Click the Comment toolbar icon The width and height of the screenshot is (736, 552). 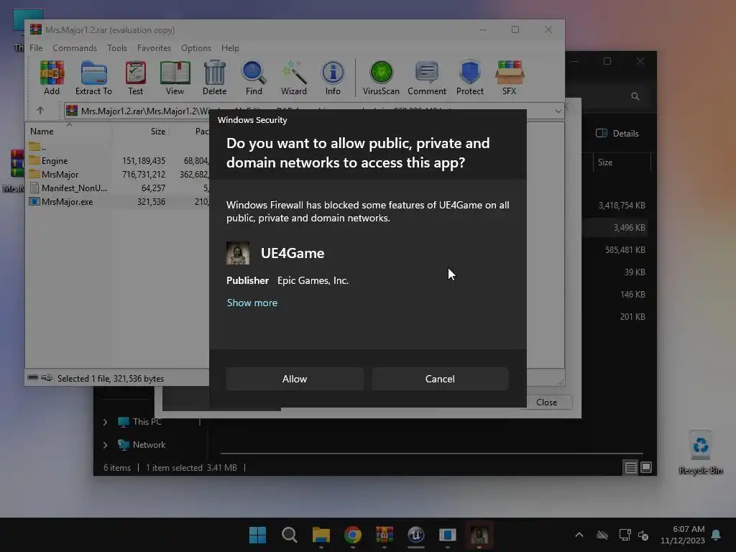tap(427, 78)
